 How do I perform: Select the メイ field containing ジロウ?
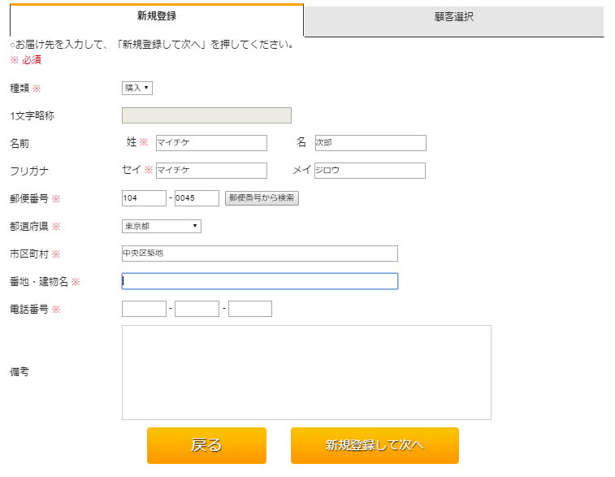point(370,171)
